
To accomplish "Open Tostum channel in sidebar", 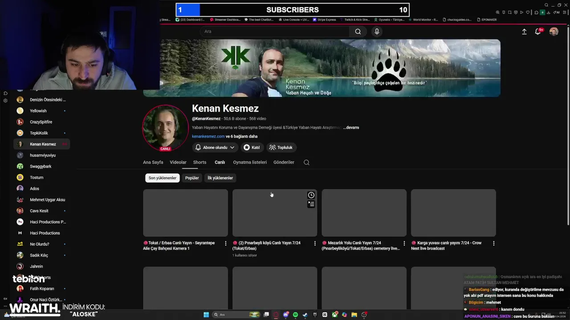I will 42,177.
